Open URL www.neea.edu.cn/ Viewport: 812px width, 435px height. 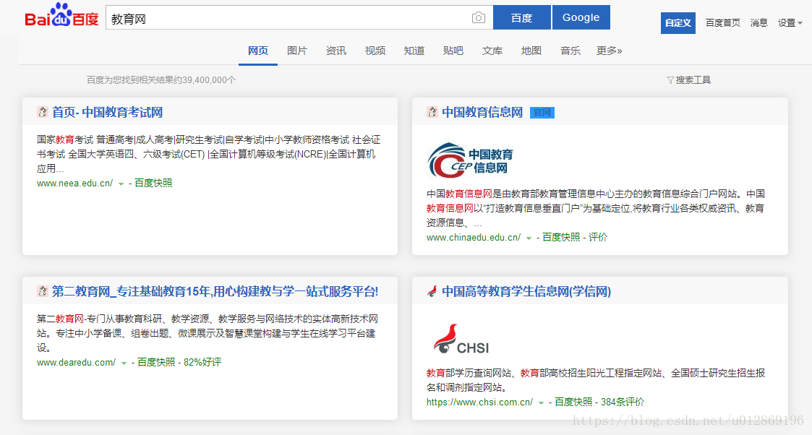[74, 183]
